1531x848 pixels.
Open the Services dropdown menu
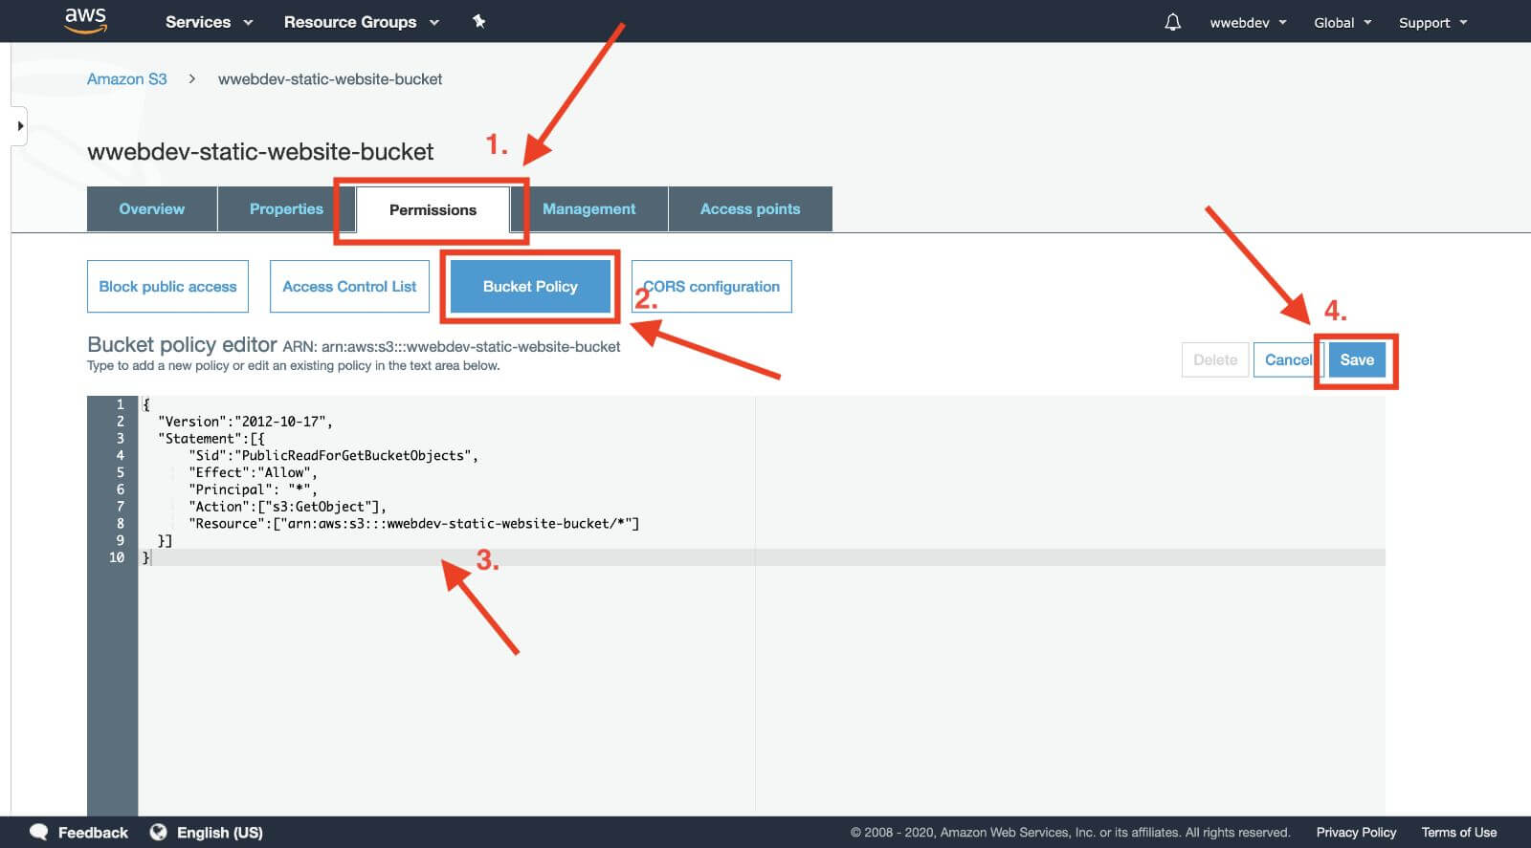209,22
